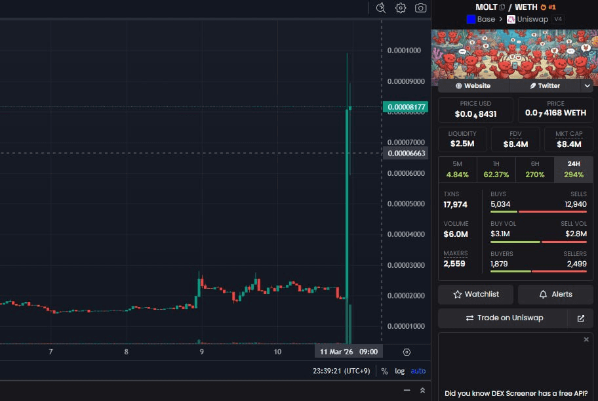Copy MOLT token address icon
Image resolution: width=598 pixels, height=401 pixels.
click(502, 7)
